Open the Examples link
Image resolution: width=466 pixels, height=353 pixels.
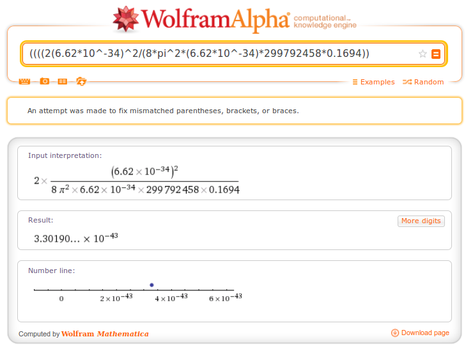(373, 82)
